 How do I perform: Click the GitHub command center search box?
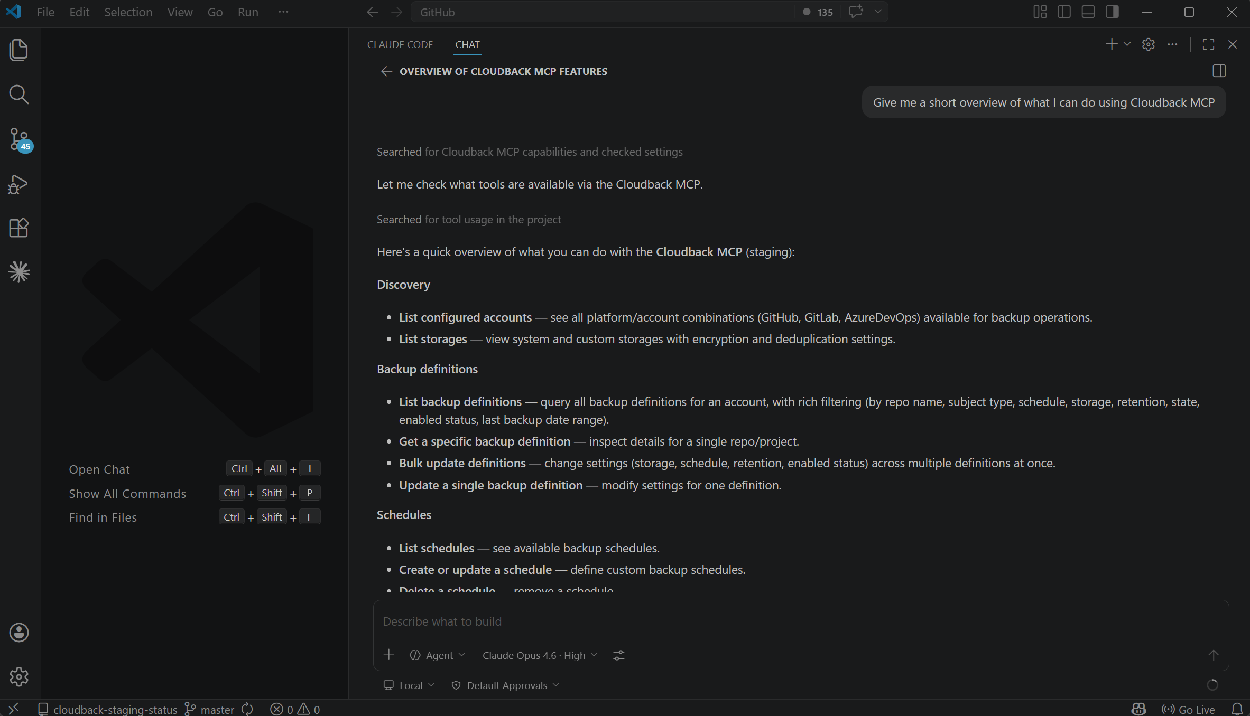pos(602,12)
